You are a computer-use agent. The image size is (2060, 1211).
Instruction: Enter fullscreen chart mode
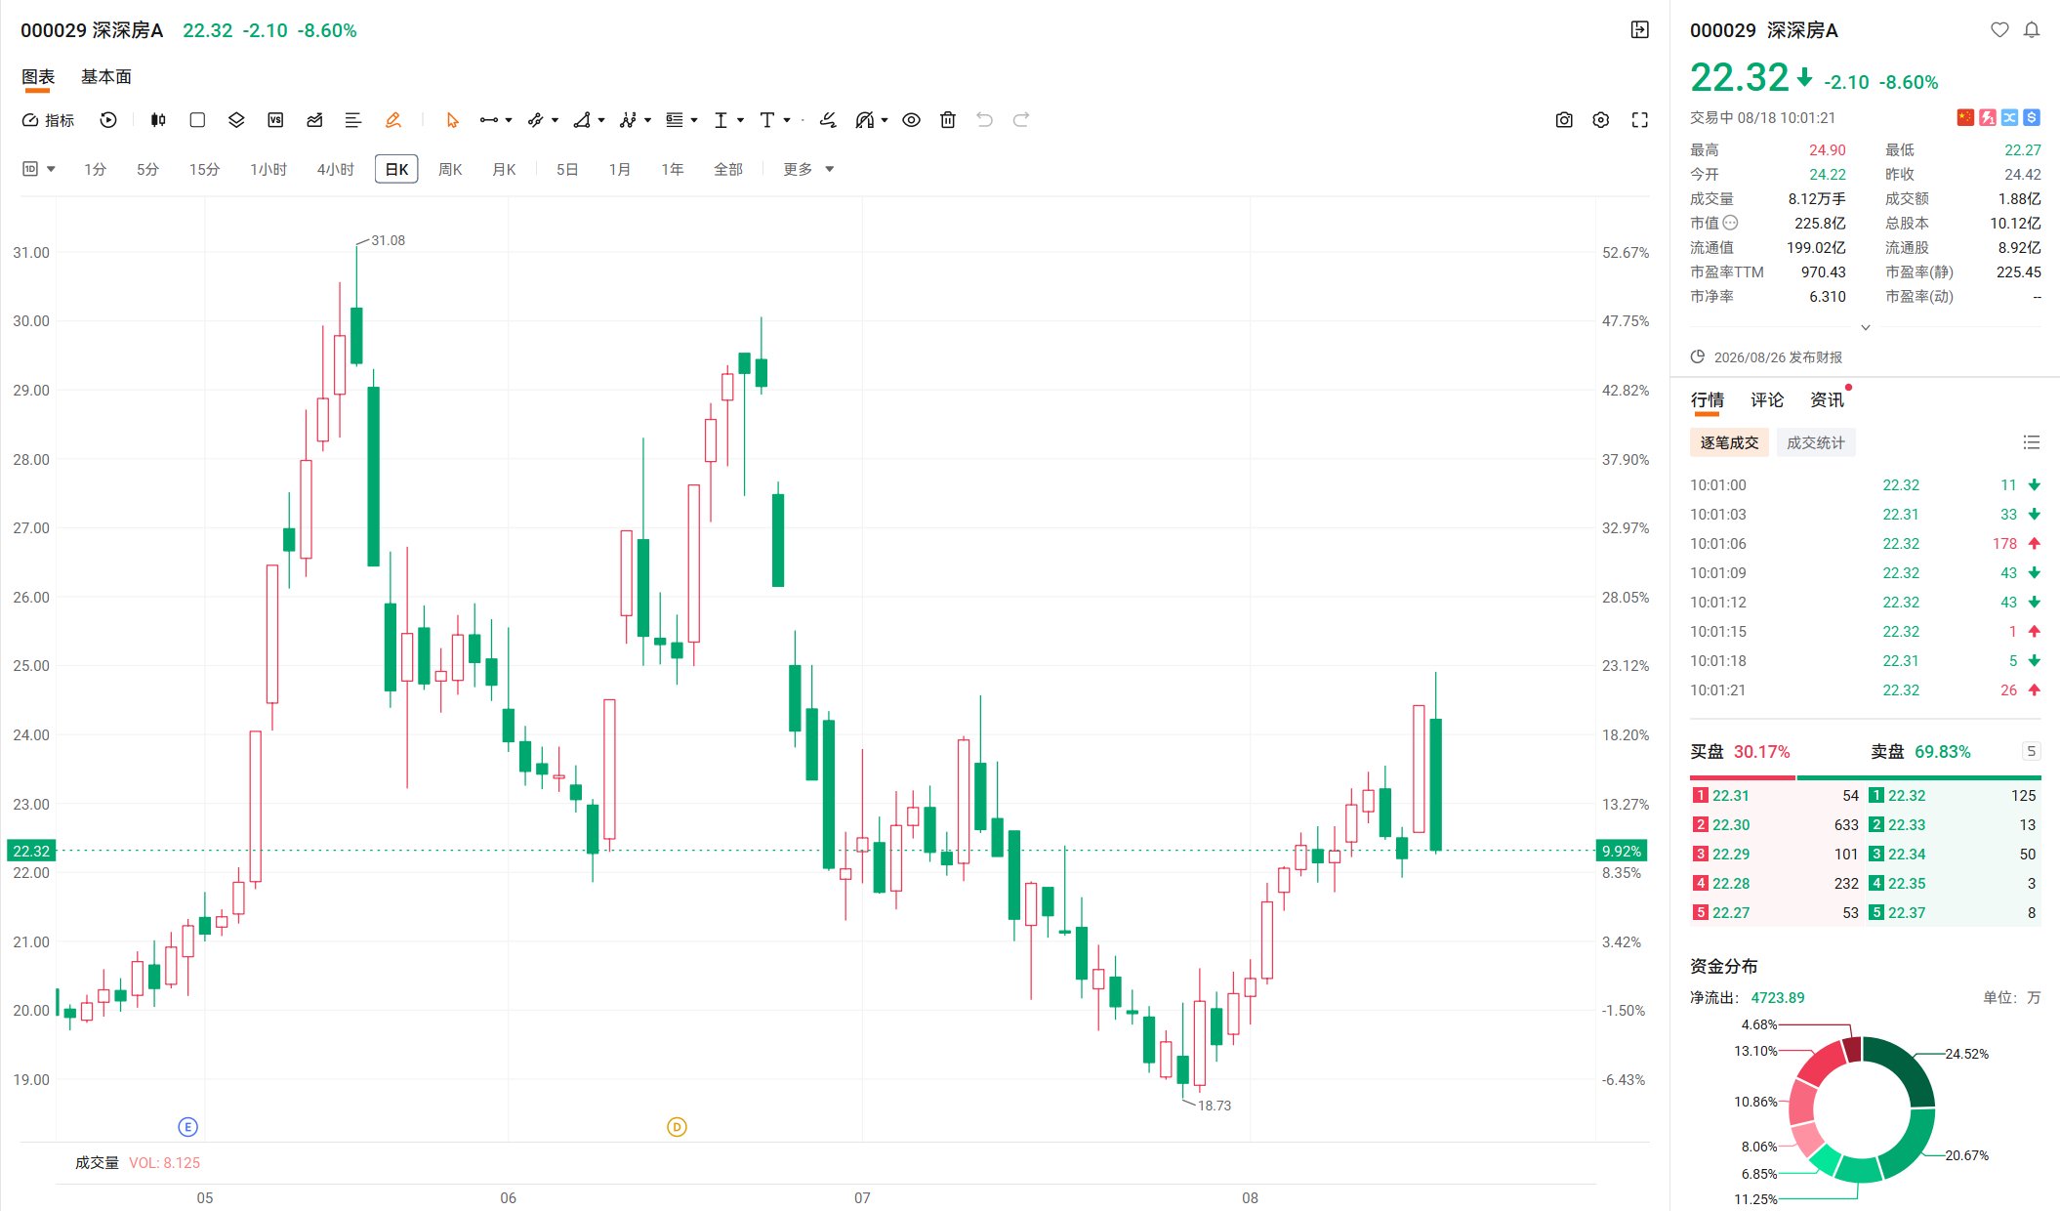tap(1640, 120)
